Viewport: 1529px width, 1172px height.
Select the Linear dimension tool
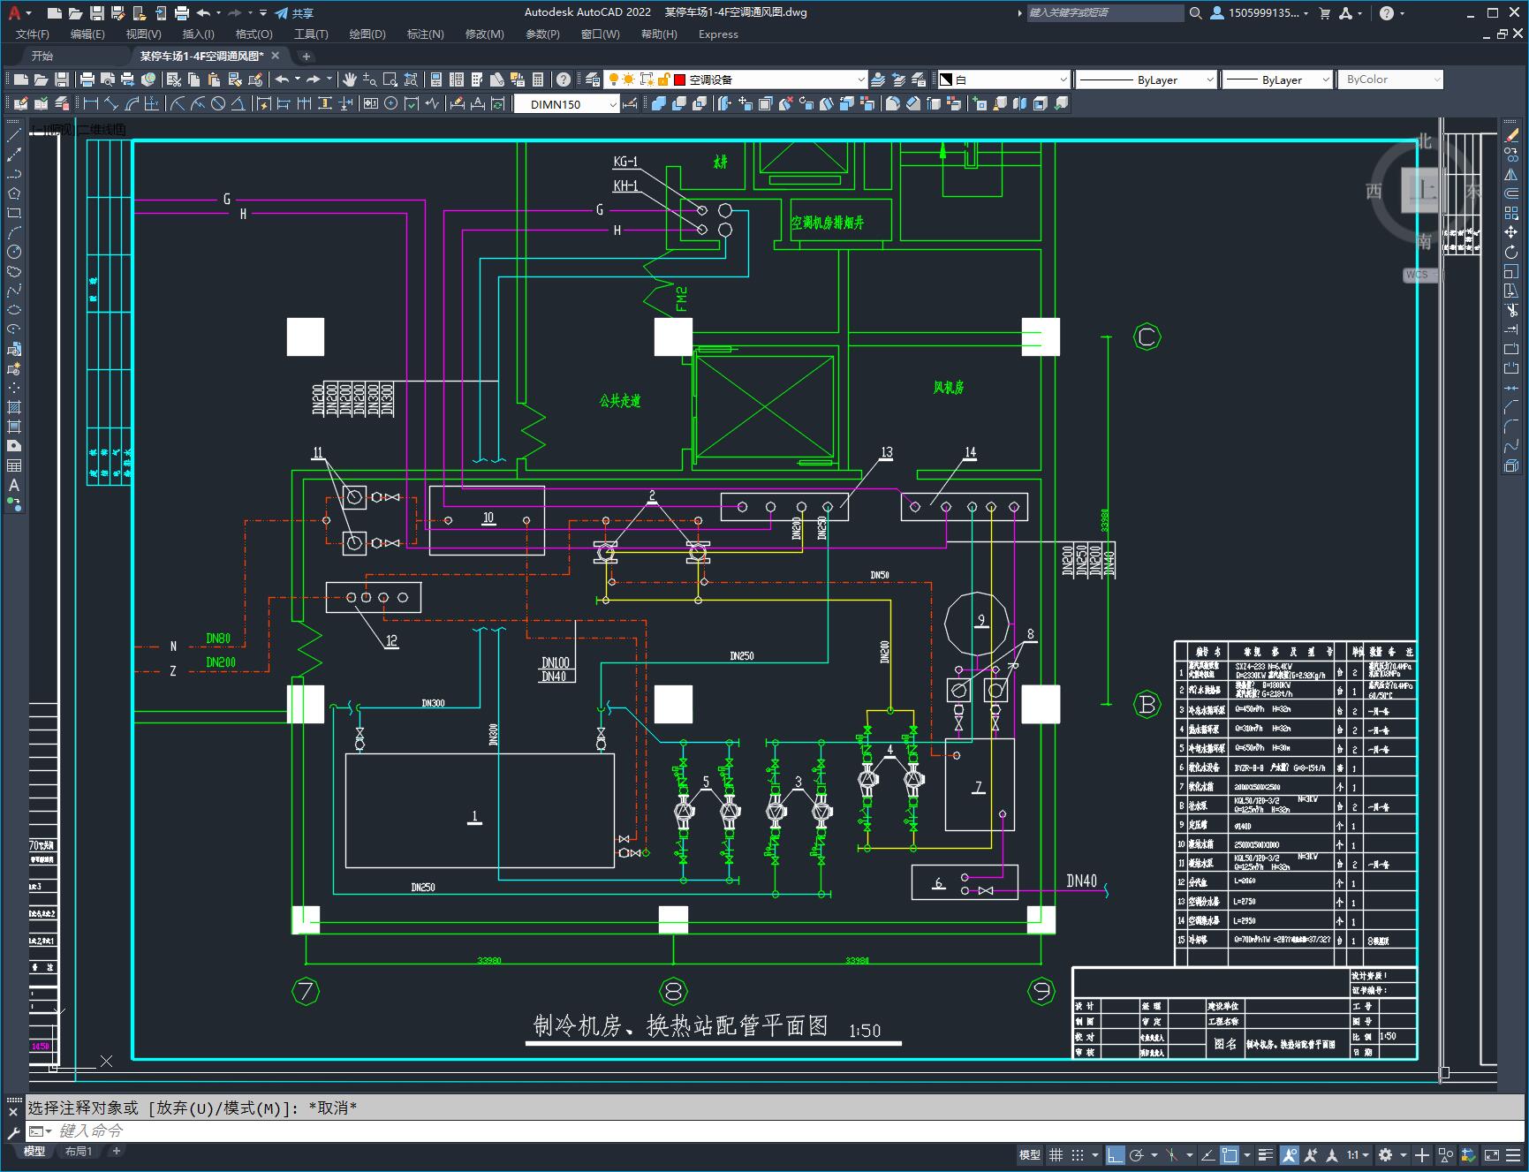click(90, 104)
